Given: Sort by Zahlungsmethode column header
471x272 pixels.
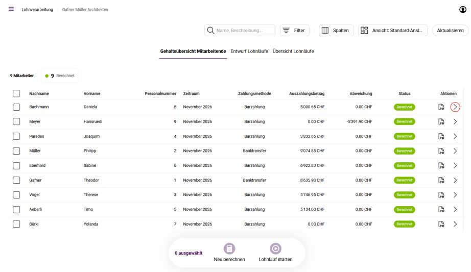Looking at the screenshot, I should [x=254, y=94].
